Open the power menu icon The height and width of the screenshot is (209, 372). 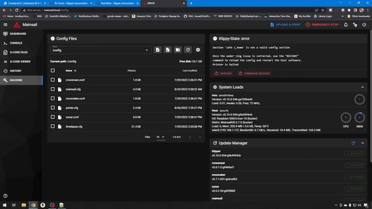tap(364, 24)
